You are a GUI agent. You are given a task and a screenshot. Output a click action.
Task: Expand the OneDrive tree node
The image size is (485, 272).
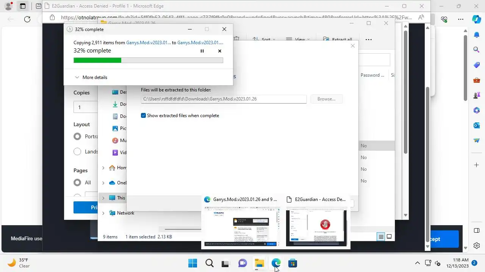click(x=103, y=183)
